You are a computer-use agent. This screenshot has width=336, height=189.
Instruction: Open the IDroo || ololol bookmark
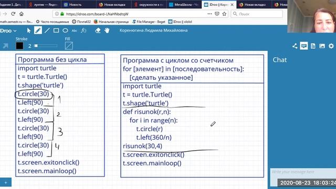(x=180, y=22)
